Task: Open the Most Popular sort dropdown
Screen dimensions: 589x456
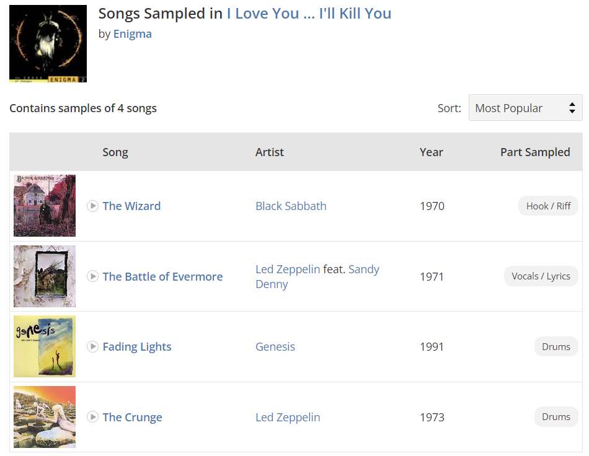Action: pos(525,108)
